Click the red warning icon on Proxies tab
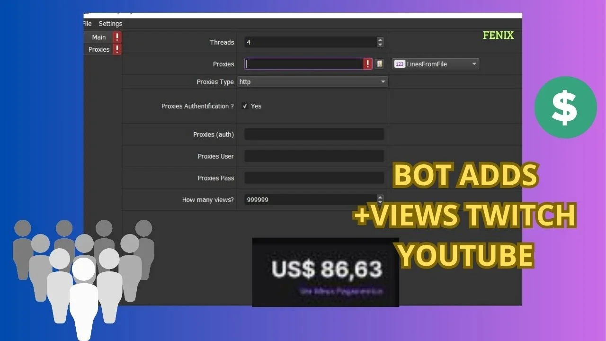The image size is (606, 341). (117, 49)
